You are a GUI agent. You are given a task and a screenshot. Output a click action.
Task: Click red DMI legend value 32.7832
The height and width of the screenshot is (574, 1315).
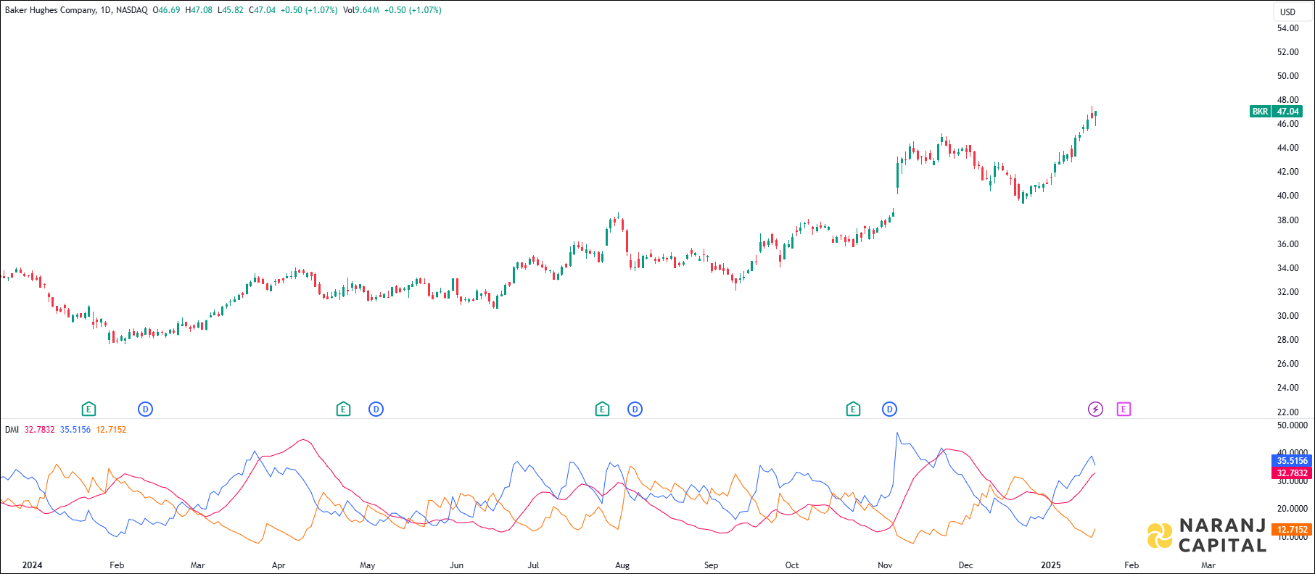click(40, 430)
